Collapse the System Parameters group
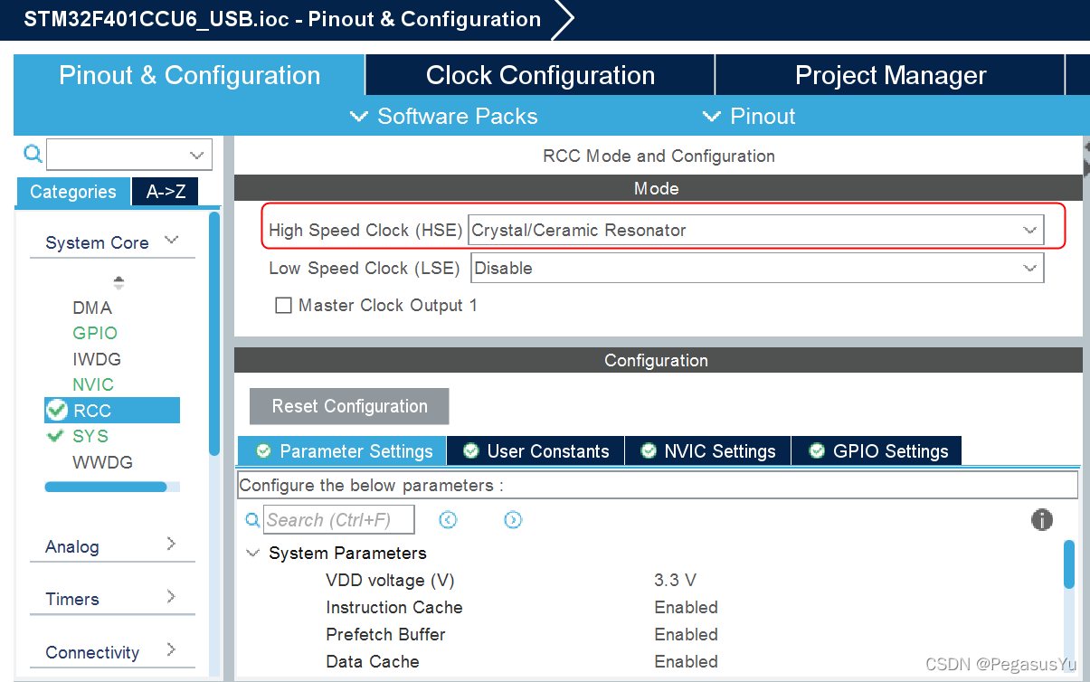The width and height of the screenshot is (1090, 682). (x=253, y=553)
